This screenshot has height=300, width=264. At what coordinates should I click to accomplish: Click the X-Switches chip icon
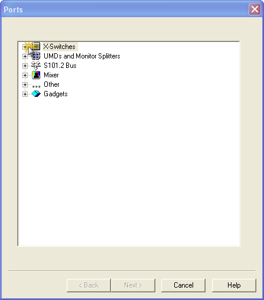tap(36, 47)
